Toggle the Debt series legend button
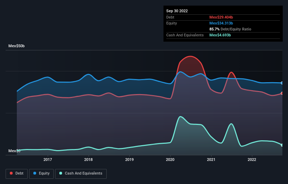Viewport: 288px width, 184px height. click(17, 174)
